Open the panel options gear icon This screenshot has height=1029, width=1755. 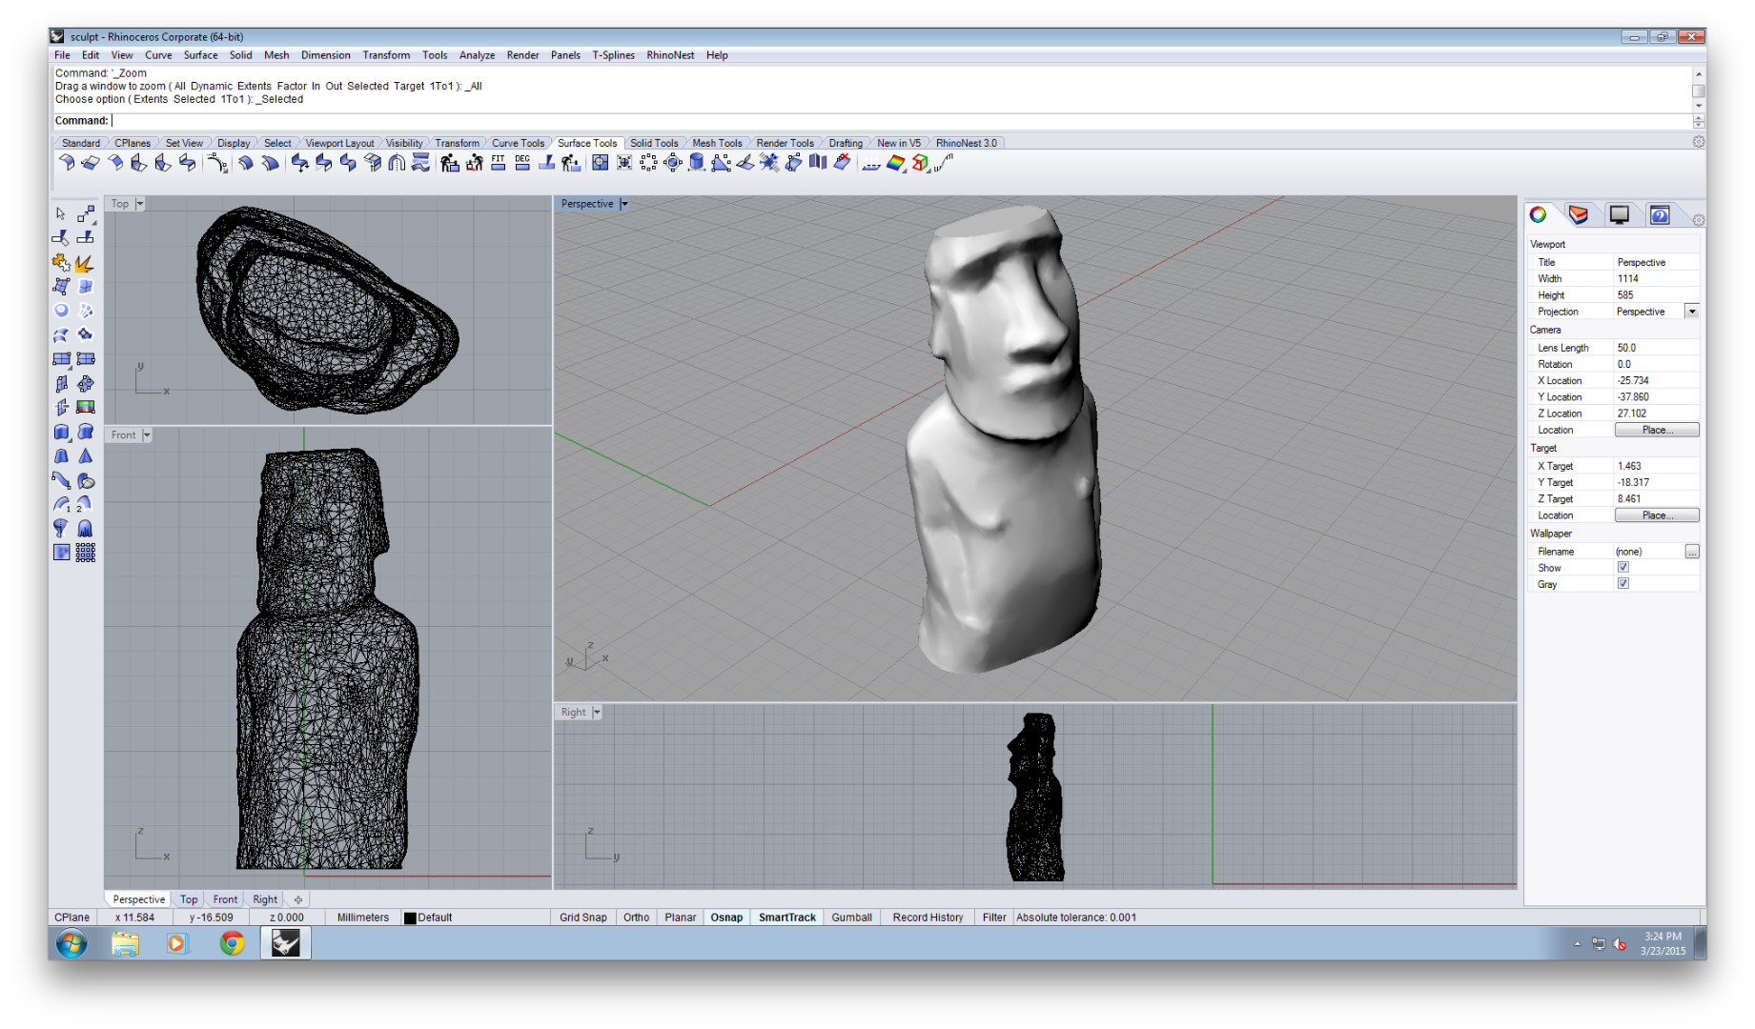tap(1699, 220)
